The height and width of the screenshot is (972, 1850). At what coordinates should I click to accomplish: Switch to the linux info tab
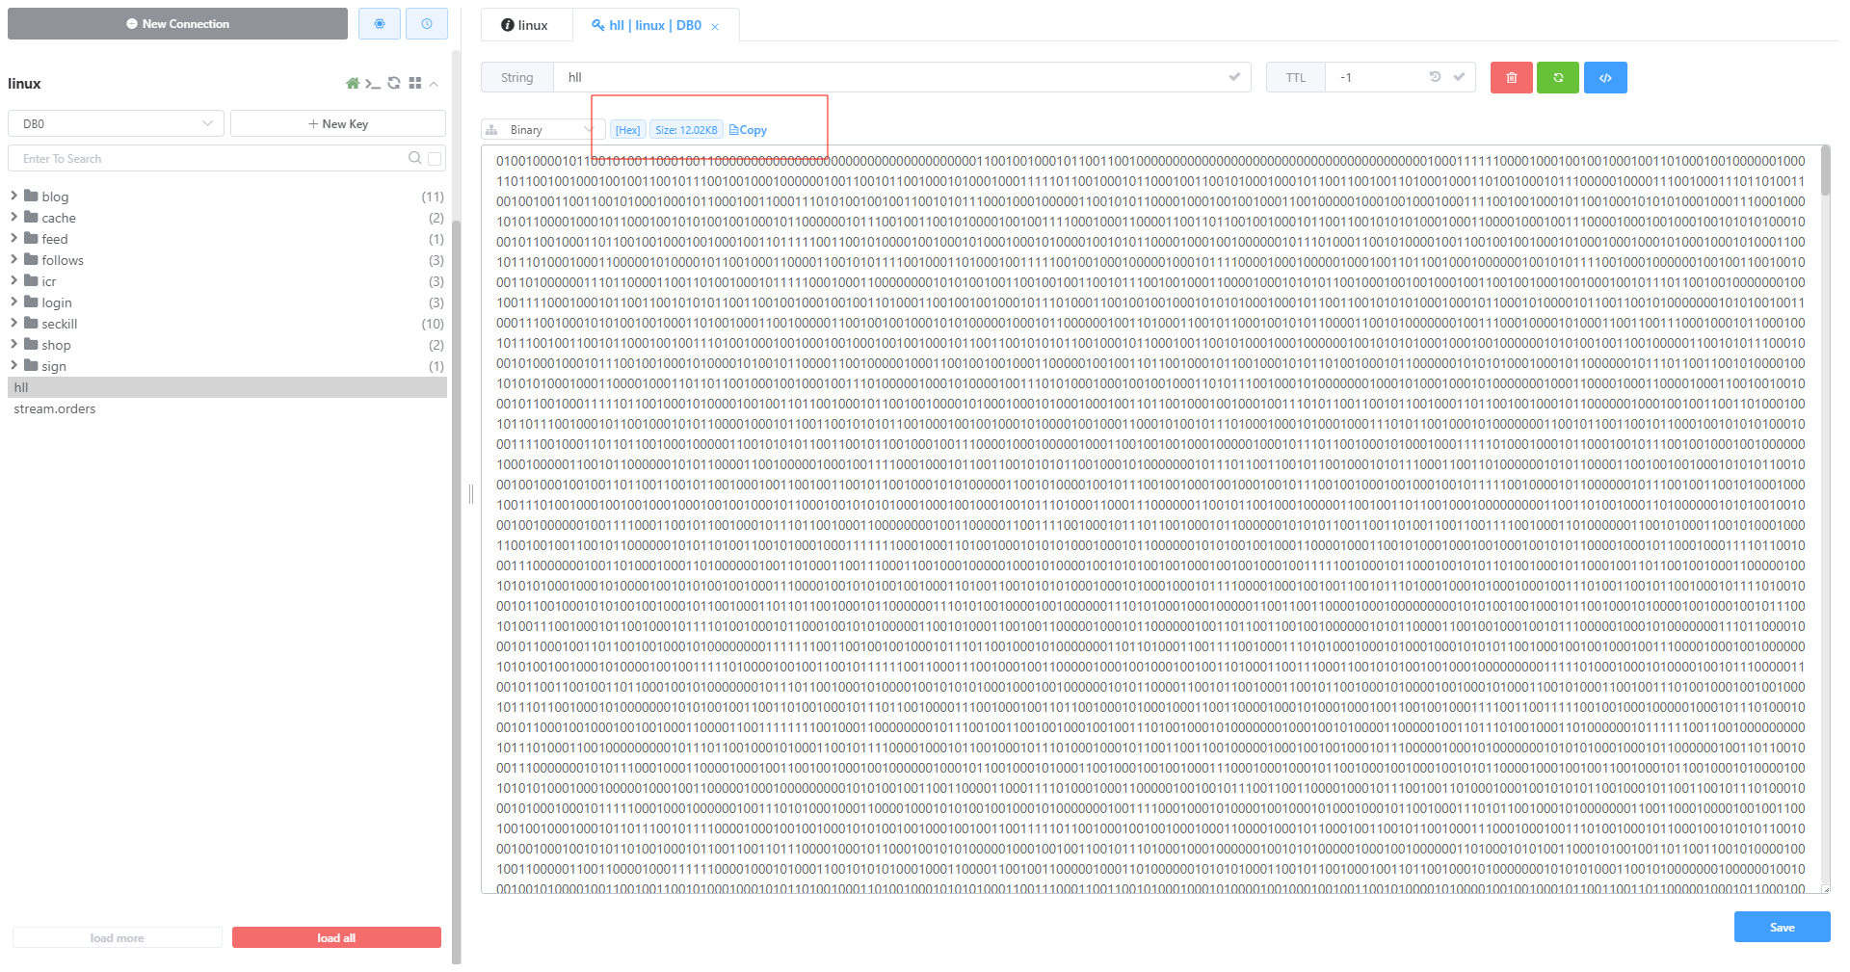(525, 25)
